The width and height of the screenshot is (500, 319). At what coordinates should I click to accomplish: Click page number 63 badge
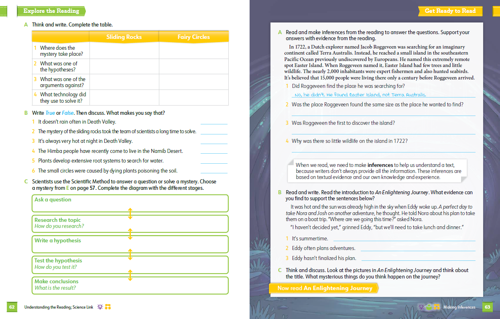[488, 307]
